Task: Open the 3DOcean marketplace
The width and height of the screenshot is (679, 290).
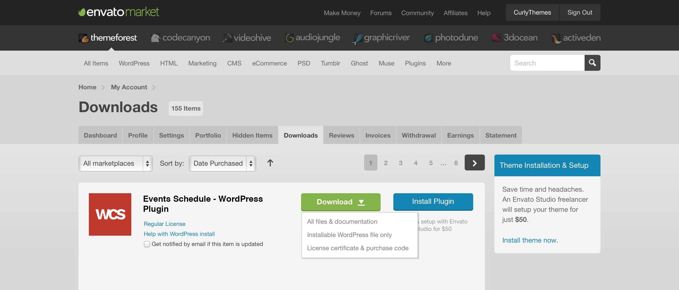Action: pos(515,38)
